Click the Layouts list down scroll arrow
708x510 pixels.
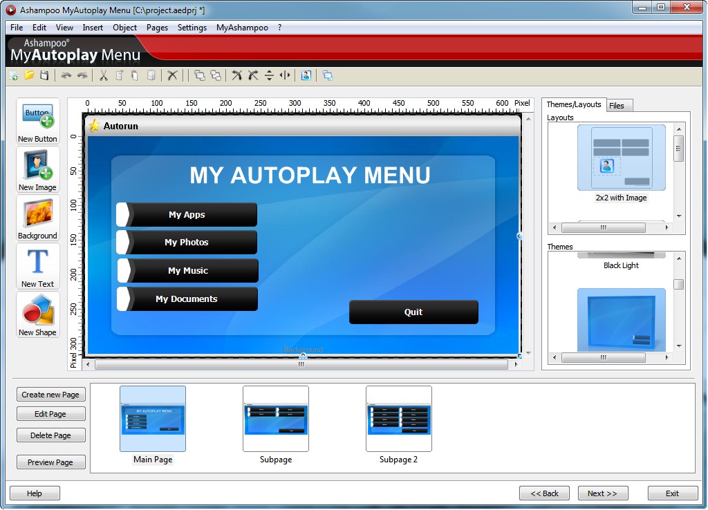[x=679, y=216]
